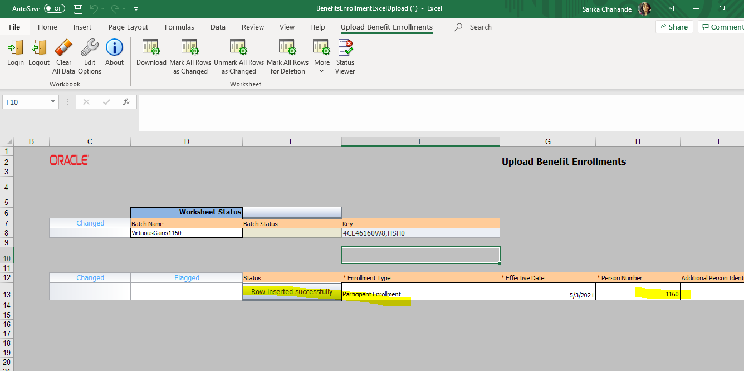The image size is (744, 371).
Task: Open Edit Options in the Workbook group
Action: coord(89,54)
